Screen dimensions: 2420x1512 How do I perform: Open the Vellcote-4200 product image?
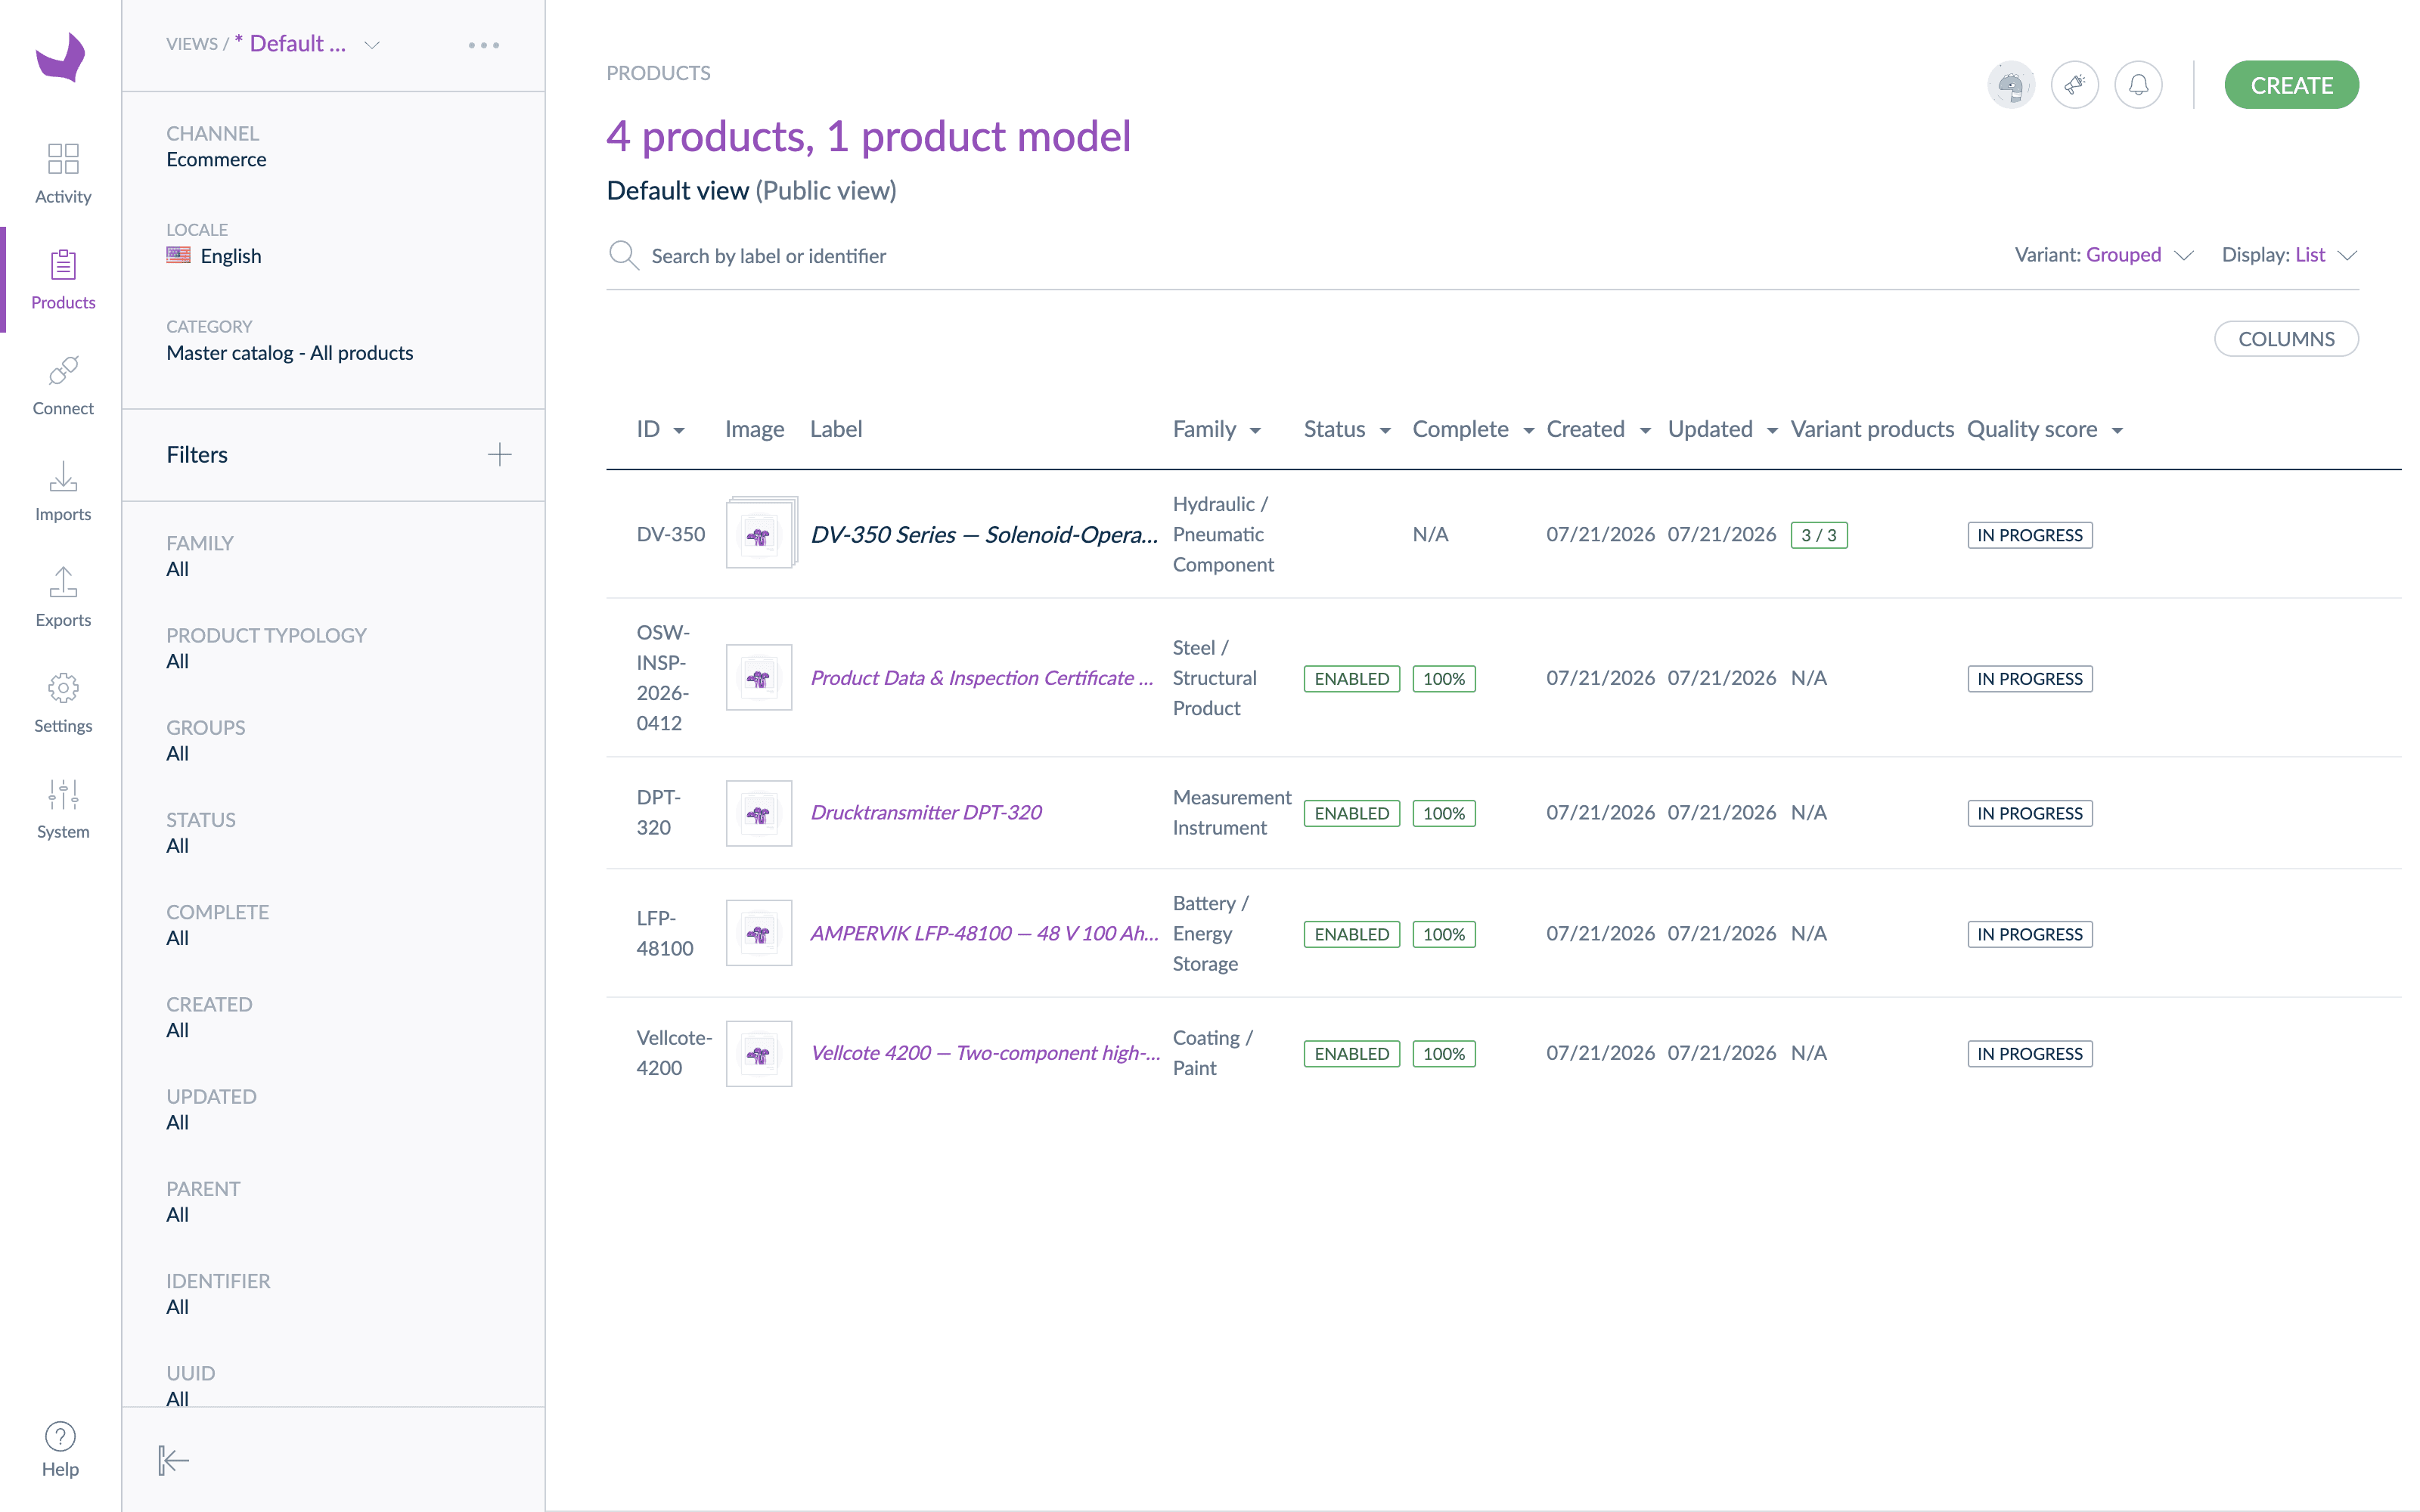click(759, 1053)
